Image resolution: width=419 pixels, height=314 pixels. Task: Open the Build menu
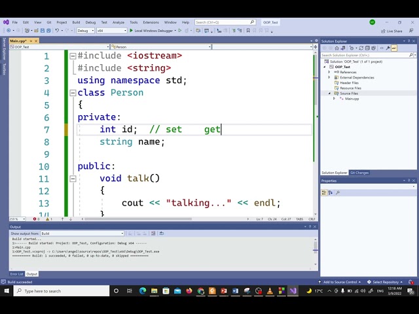(76, 22)
